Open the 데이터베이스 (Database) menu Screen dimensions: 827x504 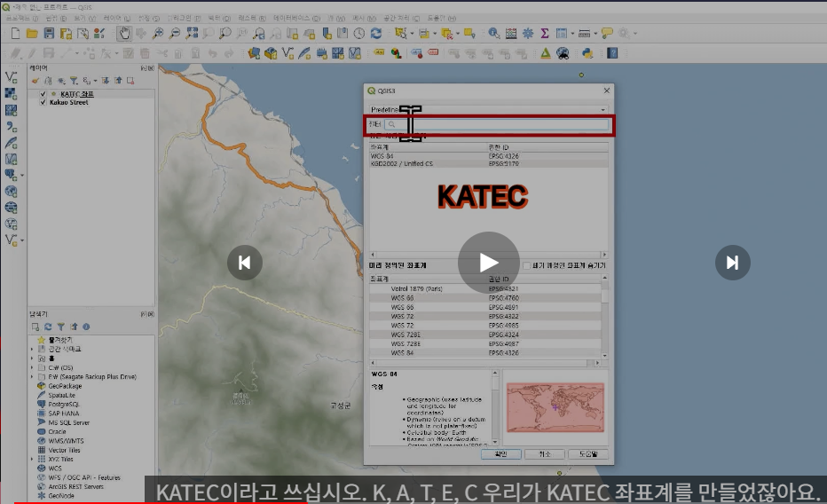tap(296, 19)
